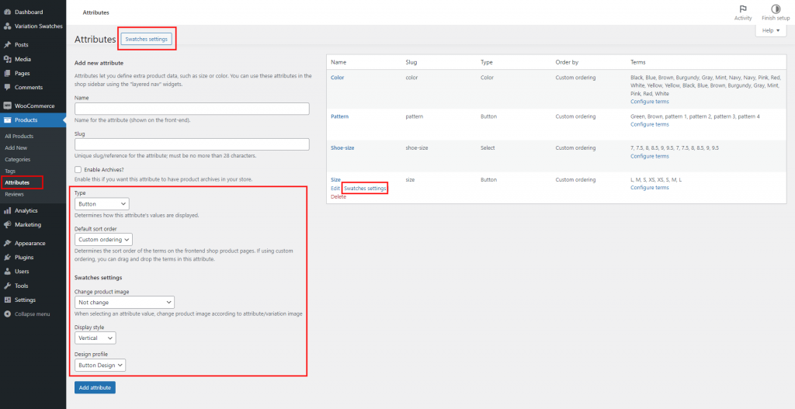Click the Pages icon in sidebar
This screenshot has width=795, height=409.
point(7,73)
